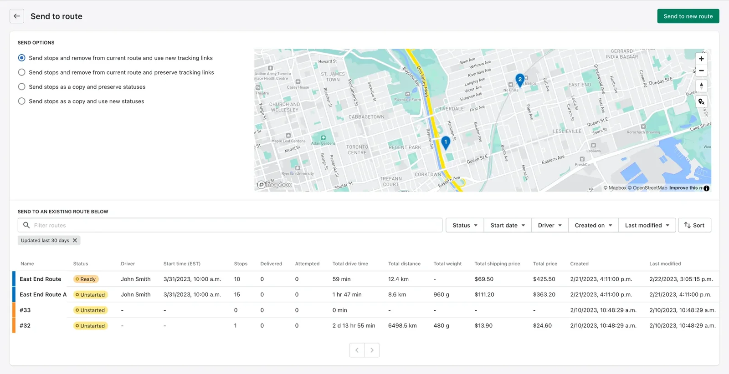Open the Sort options

(694, 225)
